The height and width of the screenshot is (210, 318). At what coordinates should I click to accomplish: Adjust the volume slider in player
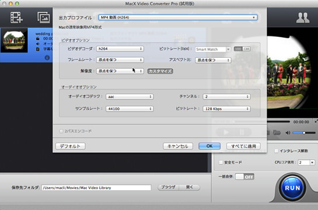coord(304,133)
